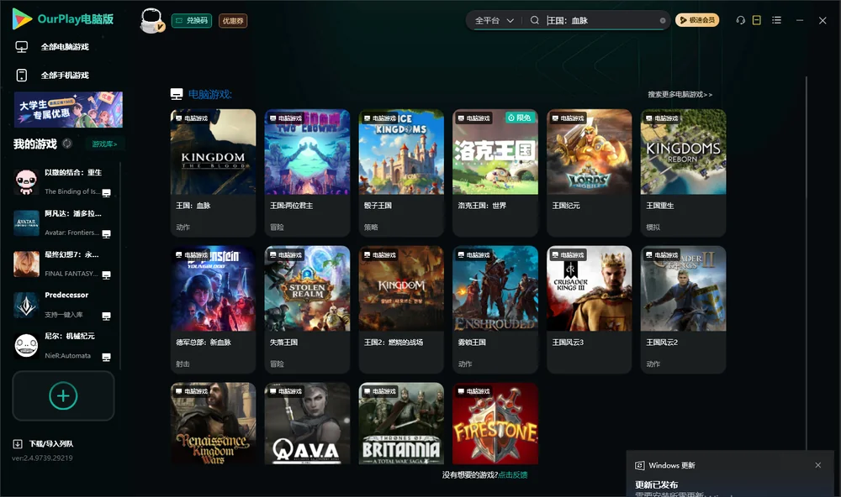Screen dimensions: 841x497
Task: Click the Windows 更新 notification icon
Action: tap(640, 465)
